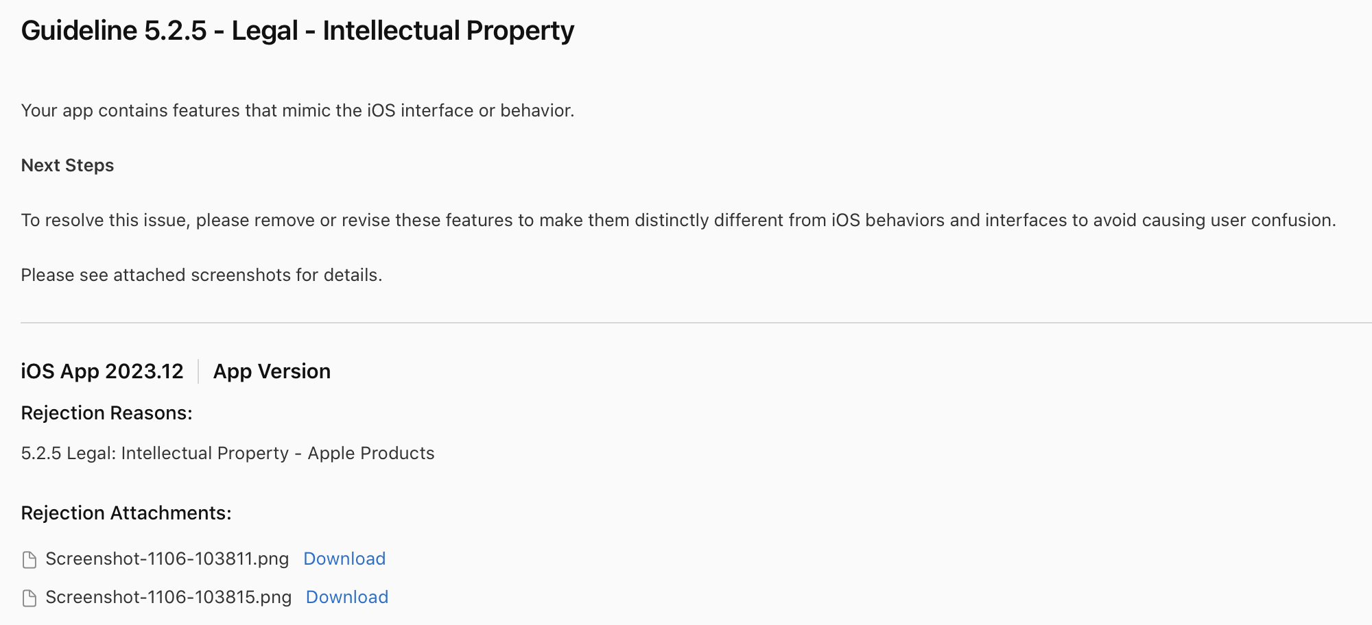The width and height of the screenshot is (1372, 625).
Task: Click the horizontal divider under the guideline text
Action: point(696,323)
